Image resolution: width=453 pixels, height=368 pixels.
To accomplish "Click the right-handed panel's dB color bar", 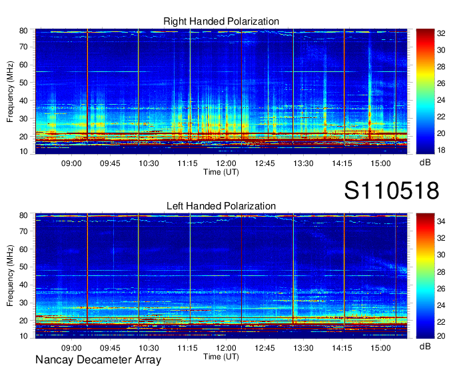I will pyautogui.click(x=425, y=91).
